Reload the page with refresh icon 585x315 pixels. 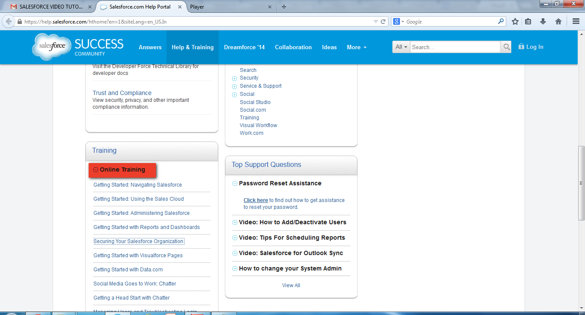coord(383,21)
